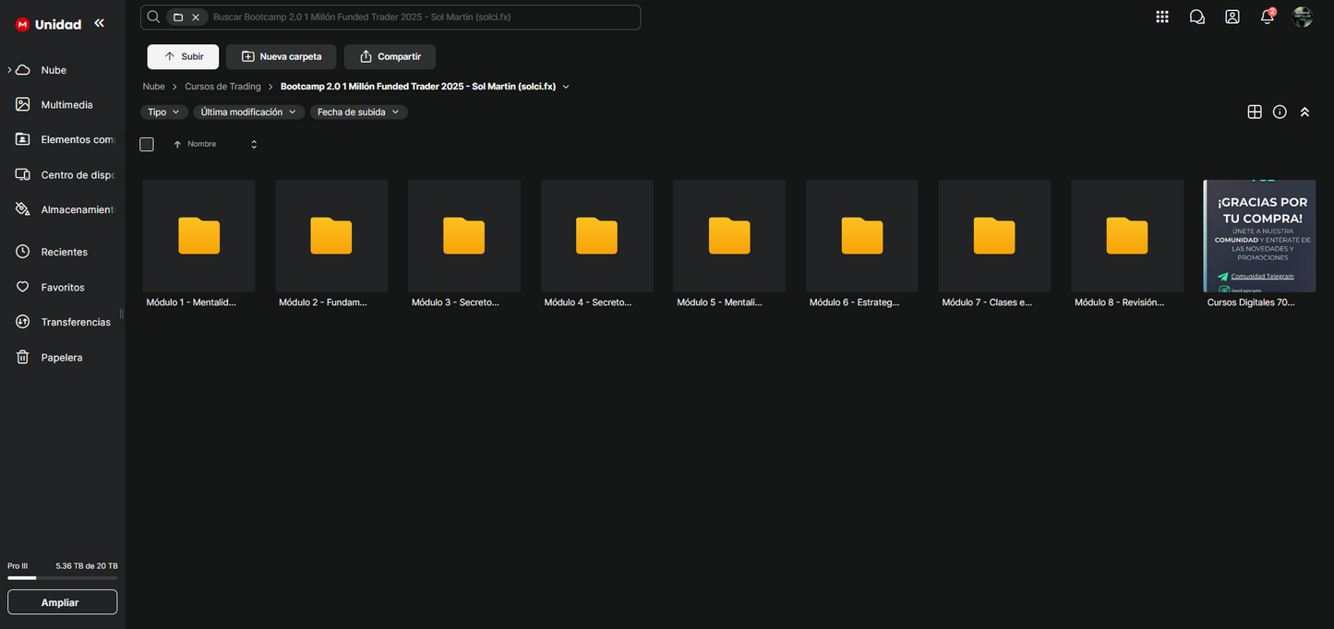The width and height of the screenshot is (1334, 629).
Task: Open the apps grid menu
Action: pyautogui.click(x=1162, y=17)
